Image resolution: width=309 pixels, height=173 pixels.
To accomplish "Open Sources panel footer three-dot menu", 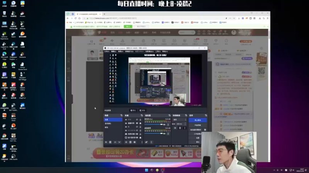I will [x=142, y=142].
